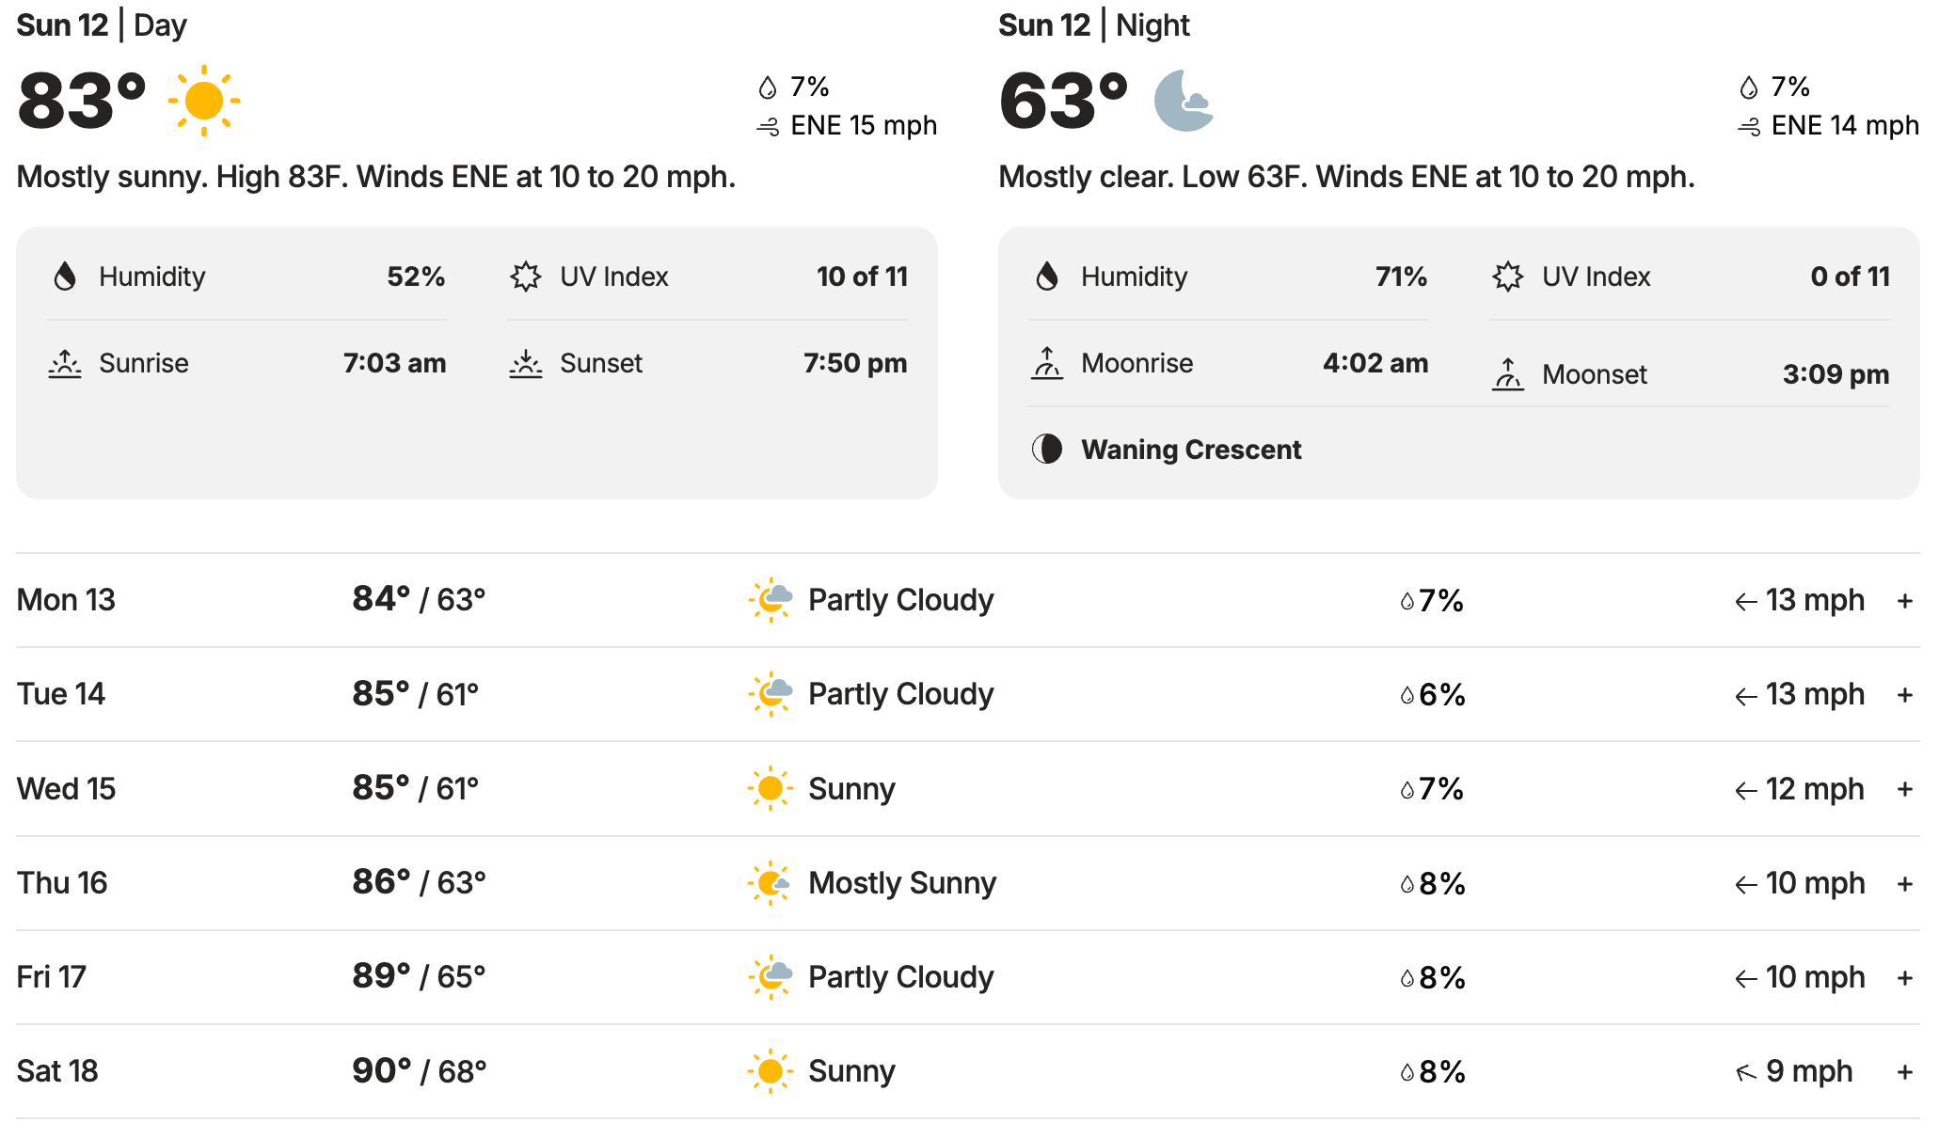Screen dimensions: 1955x1138
Task: Click the Waning Crescent moon phase icon
Action: (x=1046, y=450)
